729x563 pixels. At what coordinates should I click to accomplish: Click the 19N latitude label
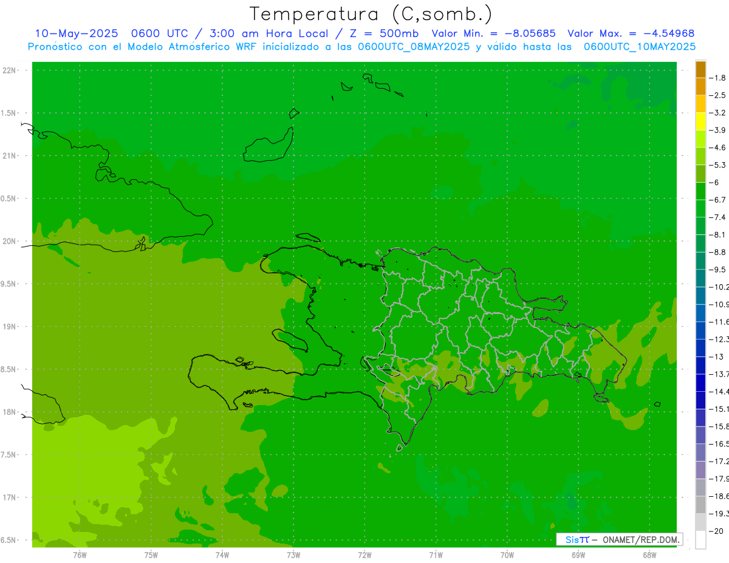9,327
